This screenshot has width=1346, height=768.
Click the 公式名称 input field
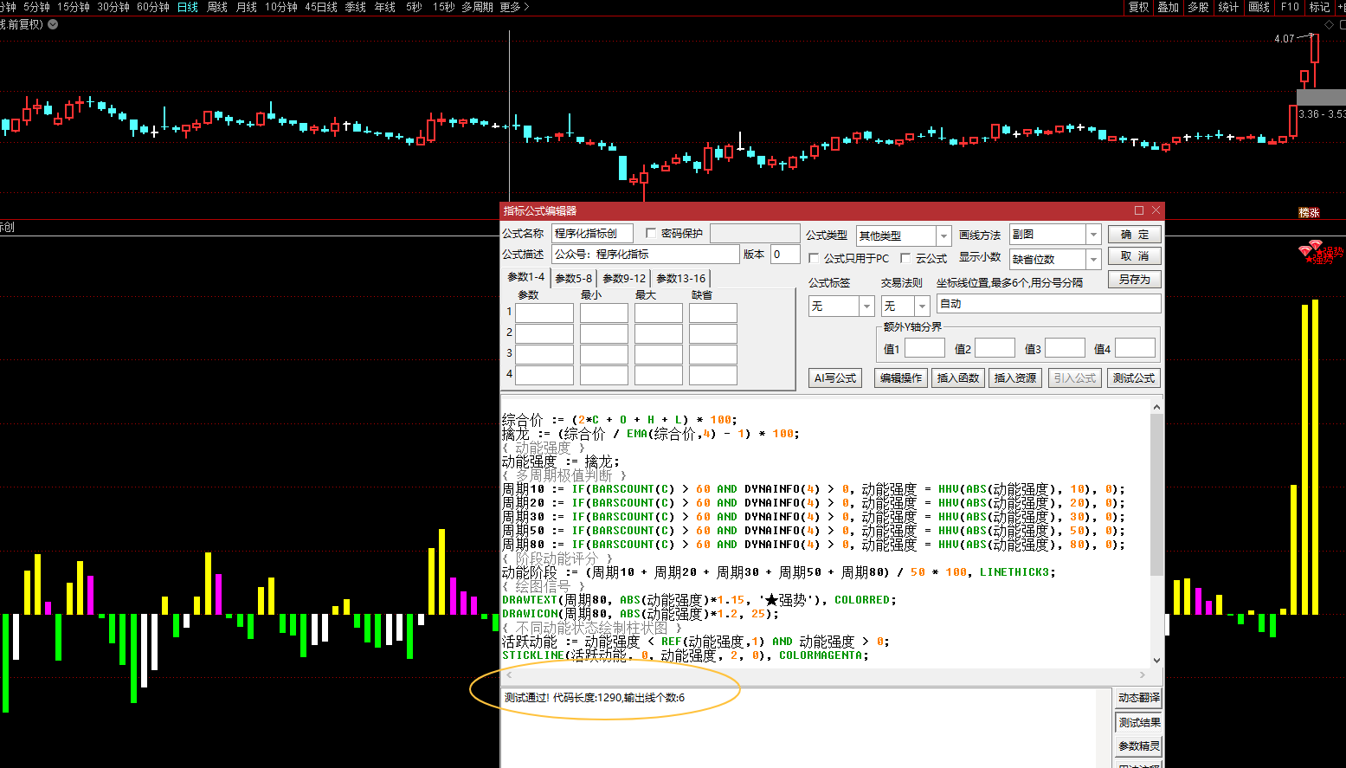click(592, 234)
